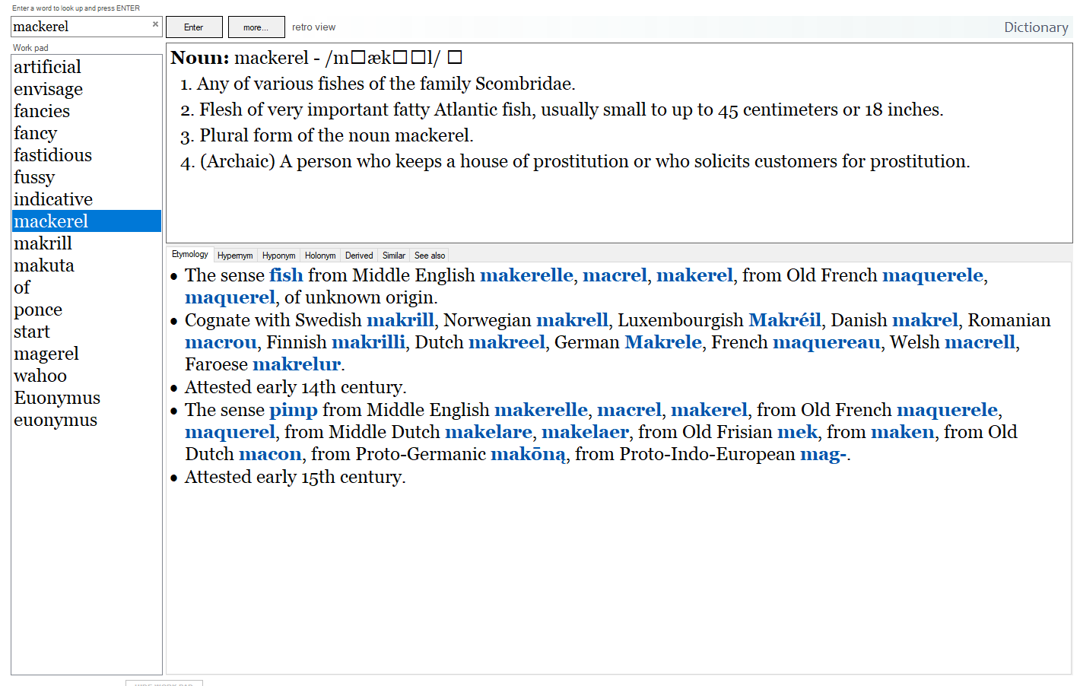Open Old Dutch 'macon' link
Image resolution: width=1080 pixels, height=686 pixels.
[270, 454]
